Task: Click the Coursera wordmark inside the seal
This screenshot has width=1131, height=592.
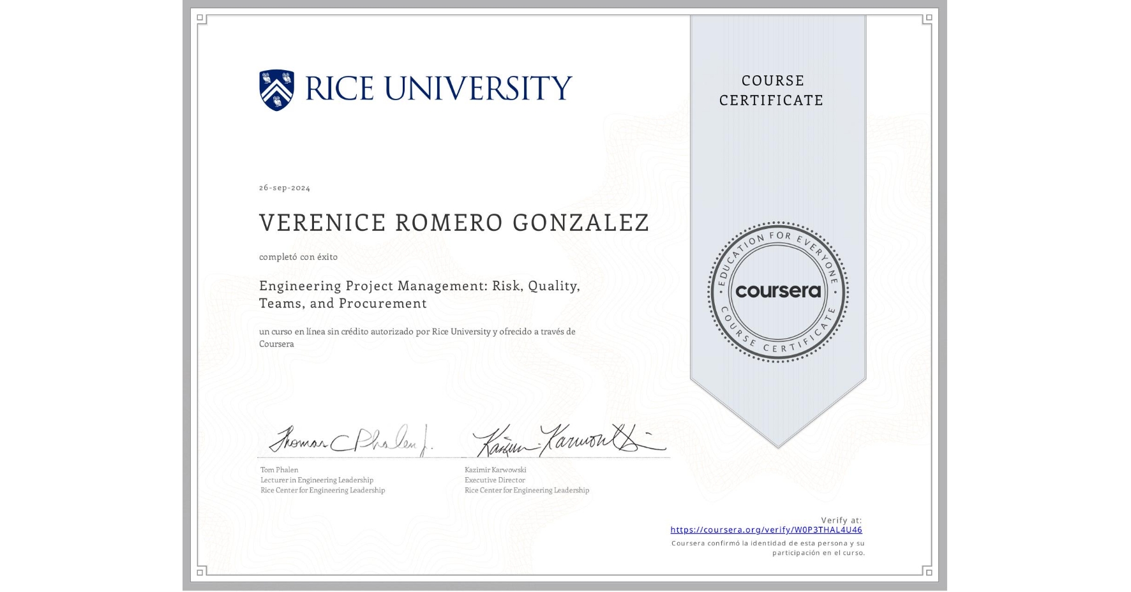Action: 777,292
